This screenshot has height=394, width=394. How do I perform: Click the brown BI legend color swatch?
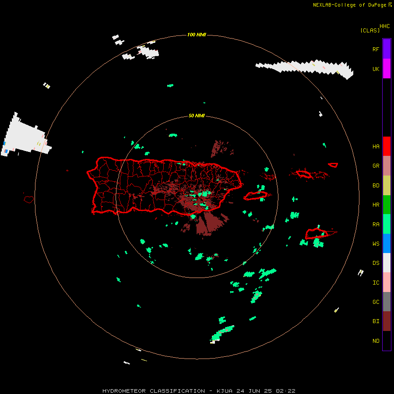[x=387, y=321]
